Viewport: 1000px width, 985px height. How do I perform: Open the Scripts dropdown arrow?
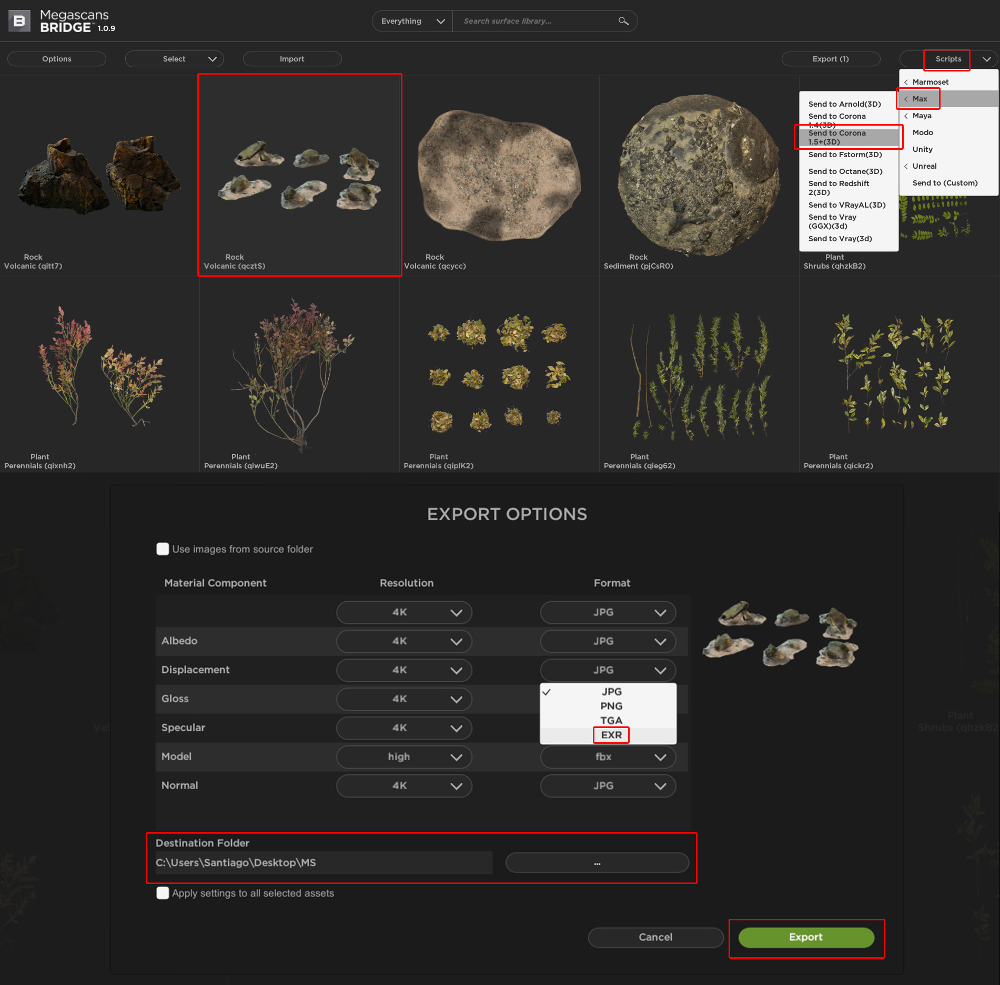pyautogui.click(x=987, y=59)
